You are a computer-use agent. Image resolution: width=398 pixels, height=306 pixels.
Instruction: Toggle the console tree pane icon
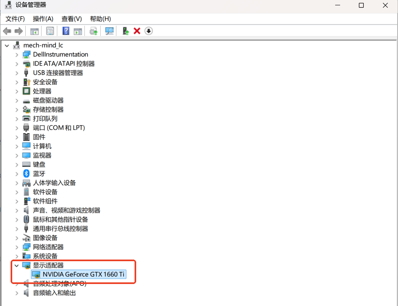[34, 31]
